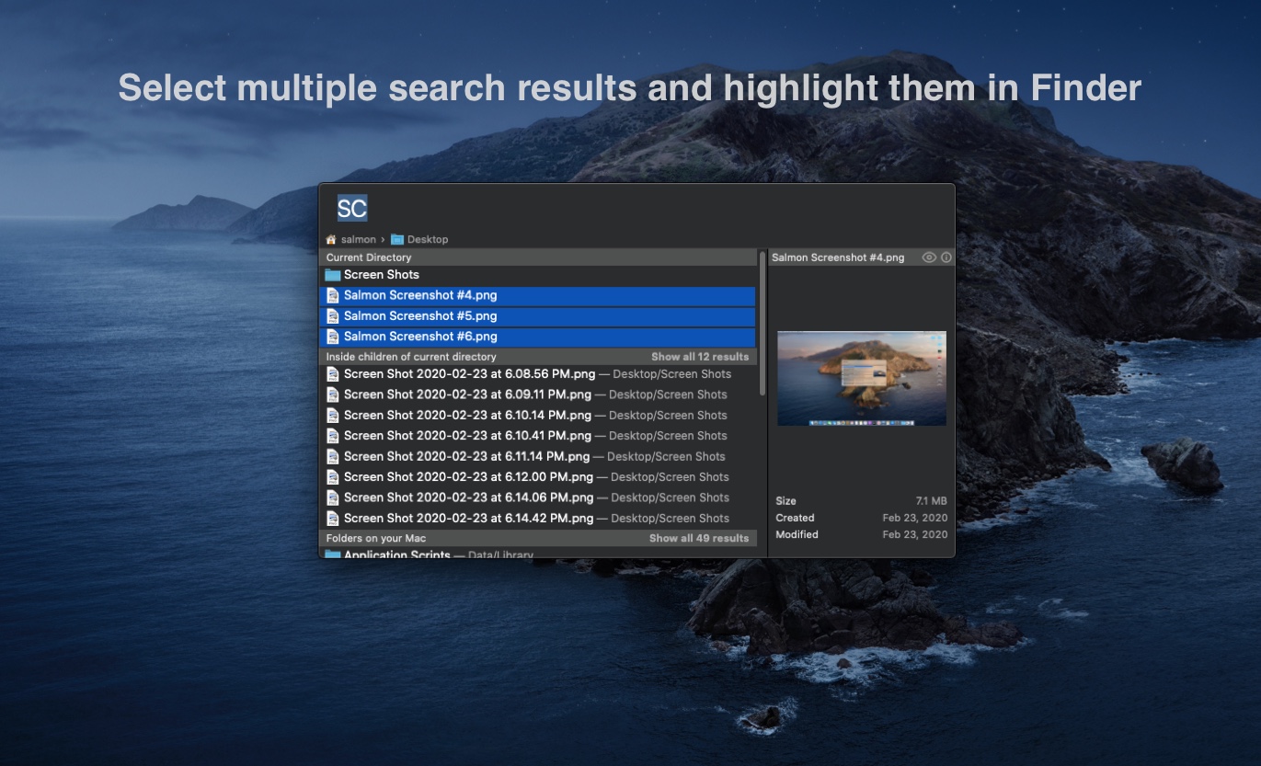Select Screen Shot 6.12.00 PM.png result
The image size is (1261, 766).
click(468, 477)
